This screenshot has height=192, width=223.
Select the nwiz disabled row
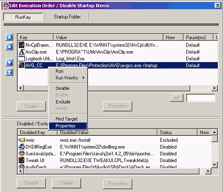115,140
